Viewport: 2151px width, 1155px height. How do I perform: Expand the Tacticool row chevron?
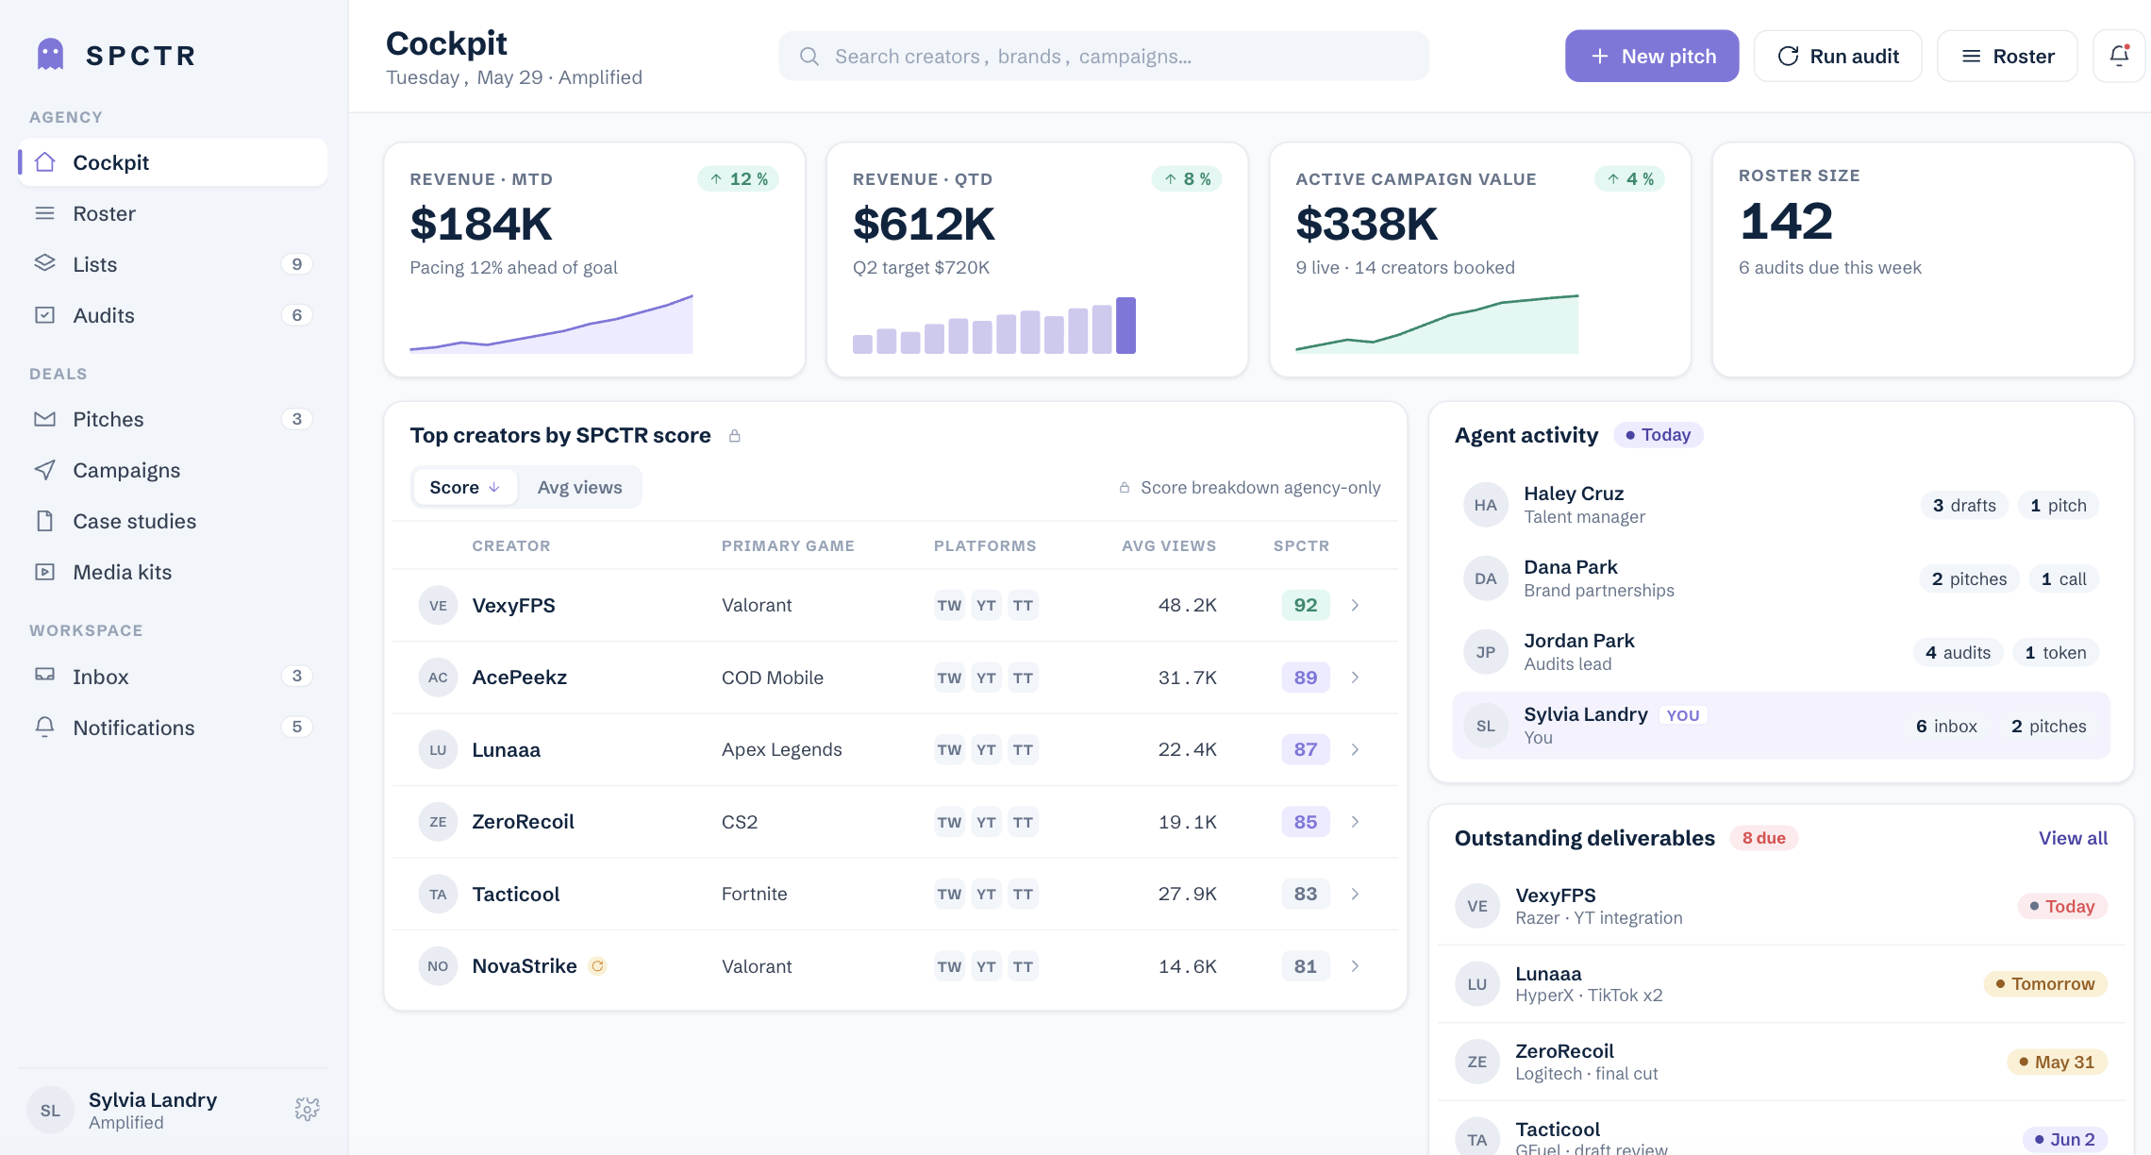coord(1355,894)
